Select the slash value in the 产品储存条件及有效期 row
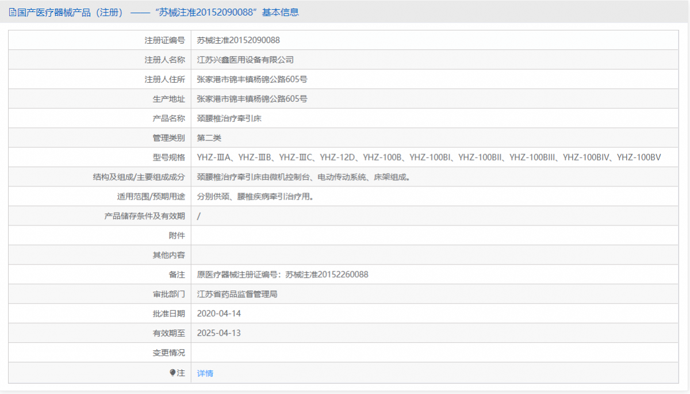This screenshot has width=690, height=394. (199, 216)
